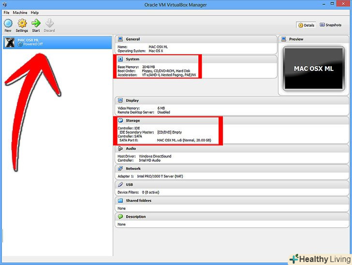The image size is (352, 265).
Task: Open the Network section heading link
Action: [x=133, y=168]
